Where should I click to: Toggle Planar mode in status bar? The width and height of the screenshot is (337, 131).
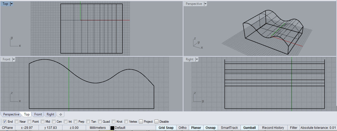(196, 128)
